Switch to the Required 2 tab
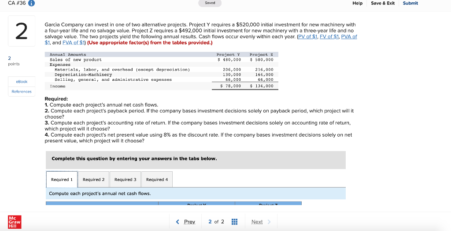 pos(93,179)
